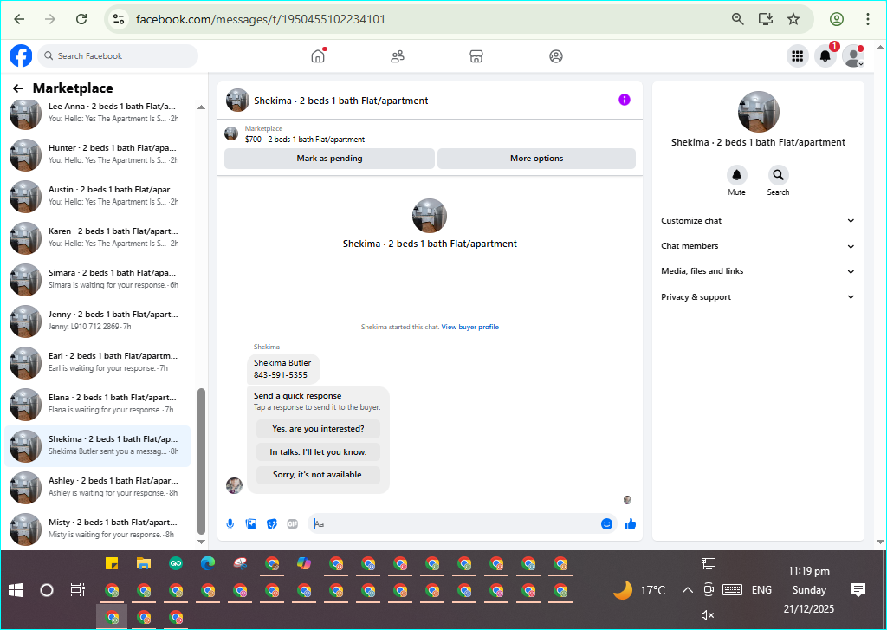Click the Mark as pending button
The width and height of the screenshot is (887, 630).
tap(330, 159)
